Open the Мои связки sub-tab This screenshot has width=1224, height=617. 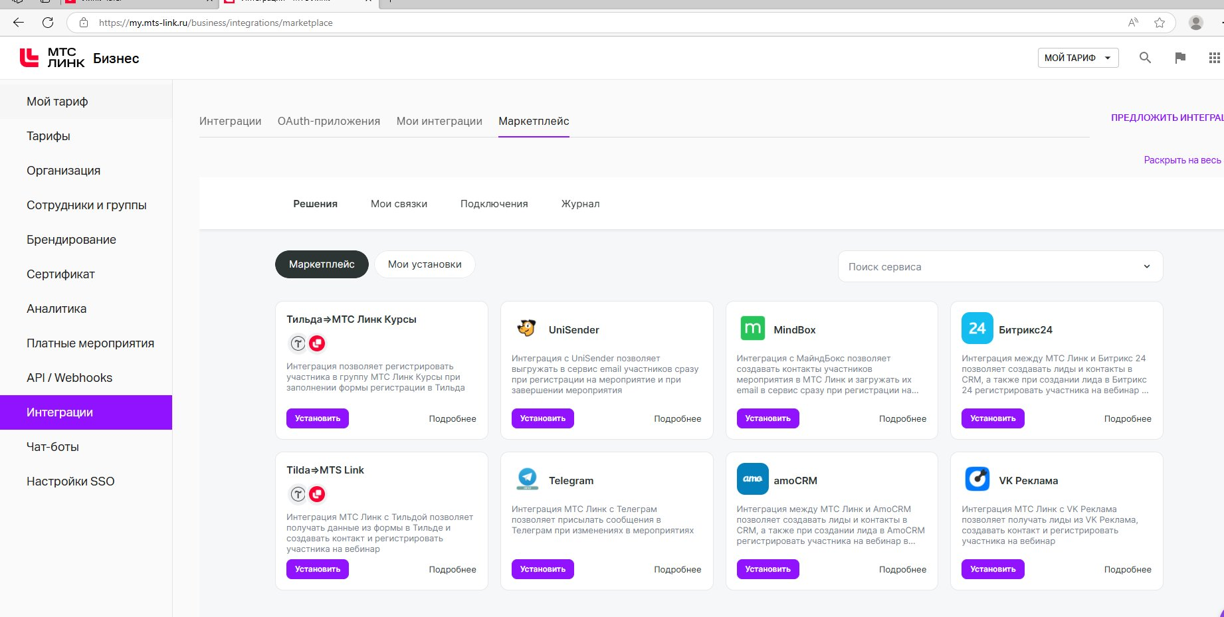pos(399,204)
